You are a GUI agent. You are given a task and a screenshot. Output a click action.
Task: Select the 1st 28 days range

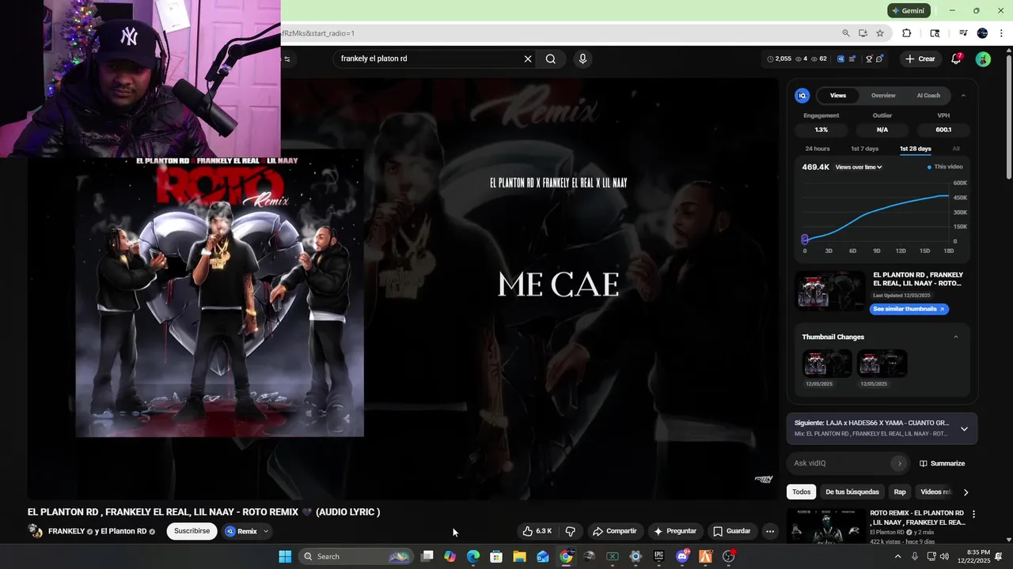(x=915, y=149)
